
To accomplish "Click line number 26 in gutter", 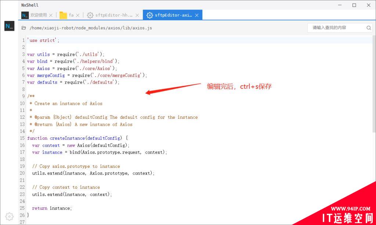I will click(22, 215).
